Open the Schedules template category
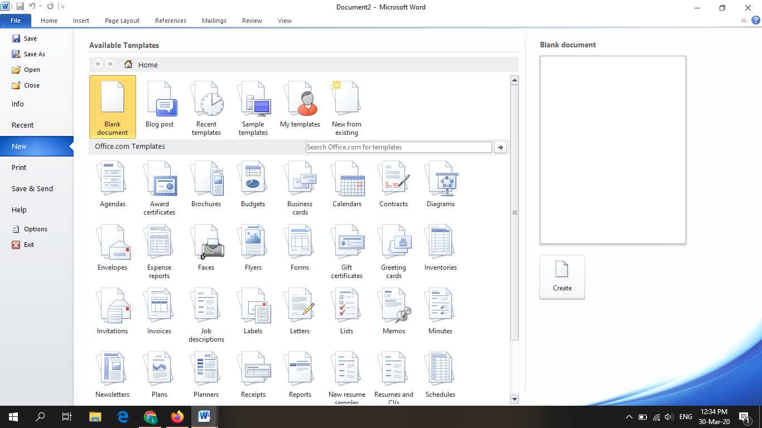Screen dimensions: 762x428 click(x=441, y=375)
